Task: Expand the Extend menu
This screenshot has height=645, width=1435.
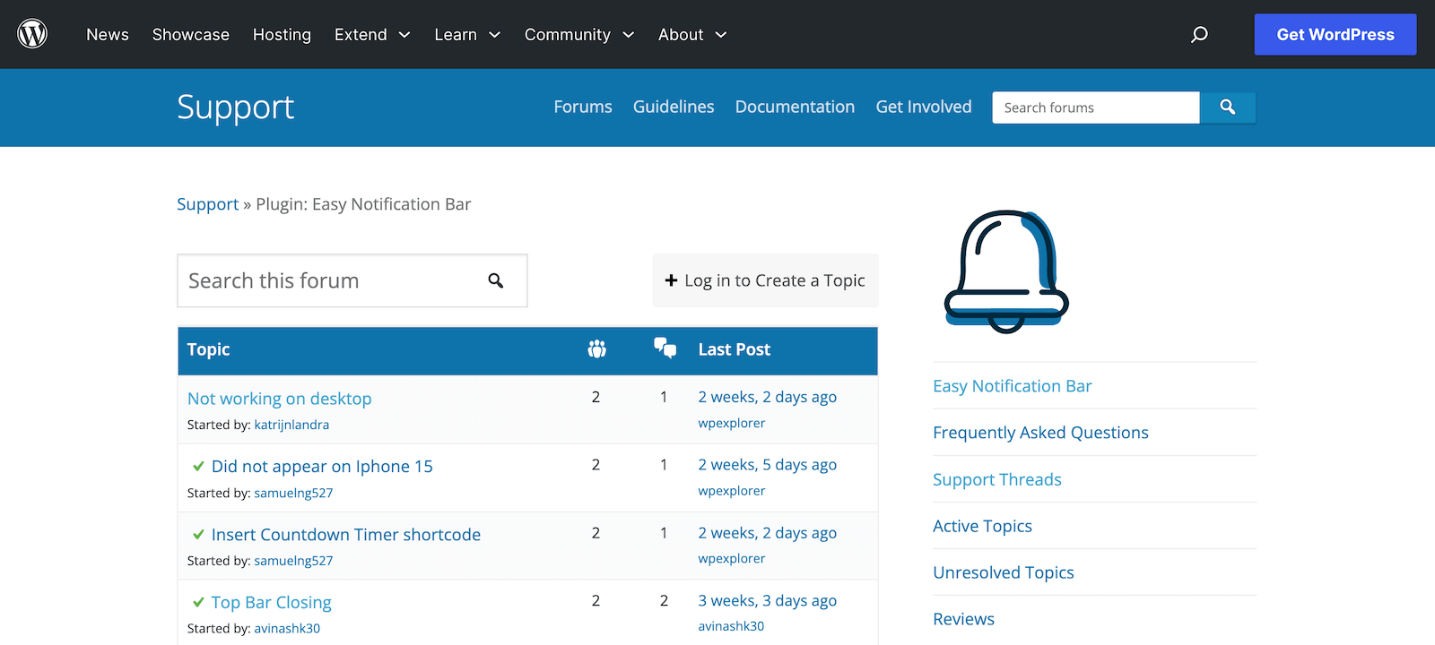Action: (x=372, y=34)
